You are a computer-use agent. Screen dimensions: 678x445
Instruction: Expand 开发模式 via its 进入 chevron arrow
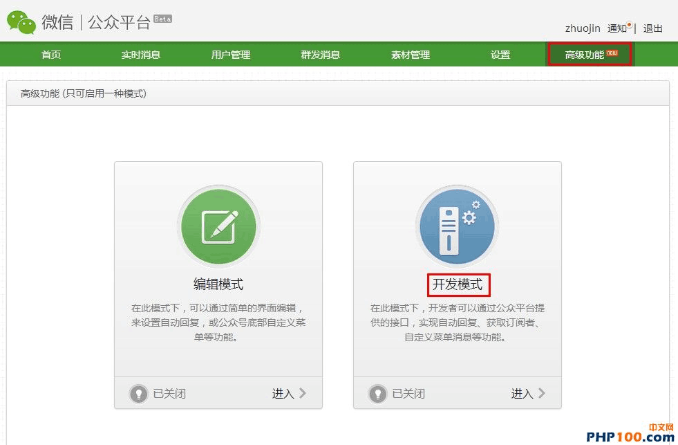click(541, 393)
